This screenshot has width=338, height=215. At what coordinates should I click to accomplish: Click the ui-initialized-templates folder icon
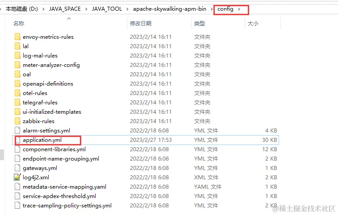point(17,112)
